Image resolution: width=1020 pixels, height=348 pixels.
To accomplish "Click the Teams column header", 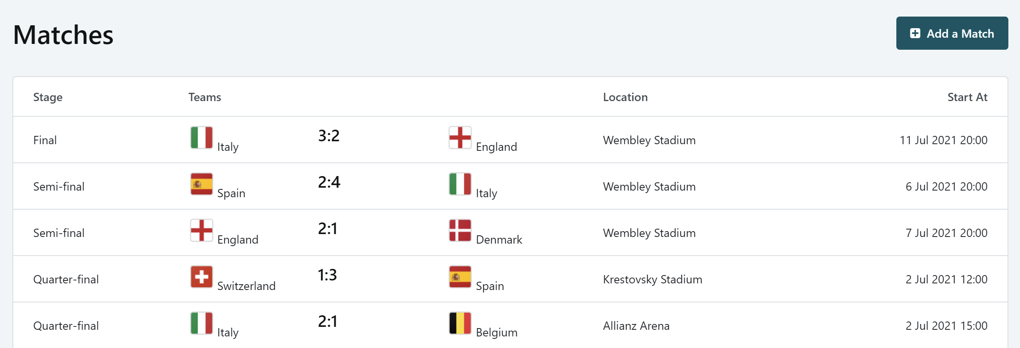I will pos(204,97).
